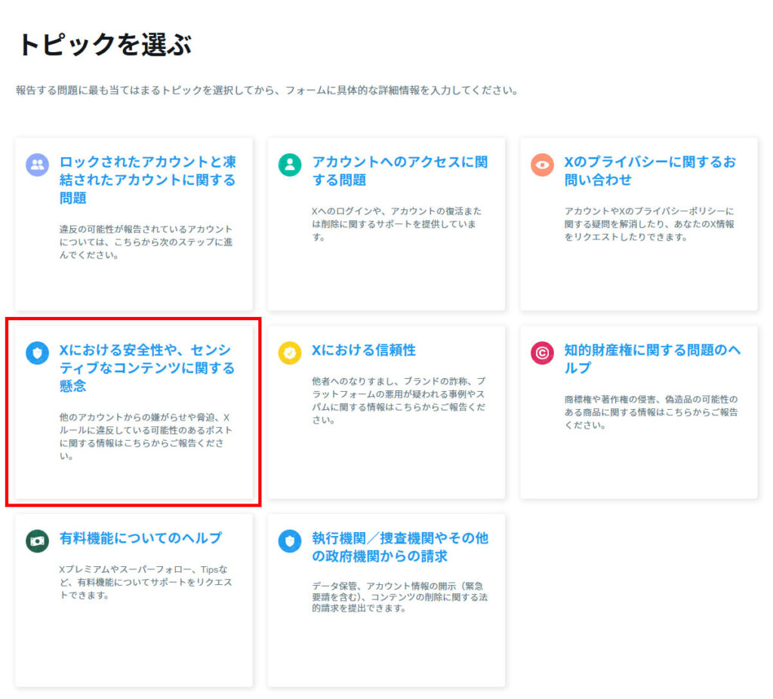Click the description starting with データ保管、アカウント情報の開示
The width and height of the screenshot is (773, 699).
coord(397,596)
